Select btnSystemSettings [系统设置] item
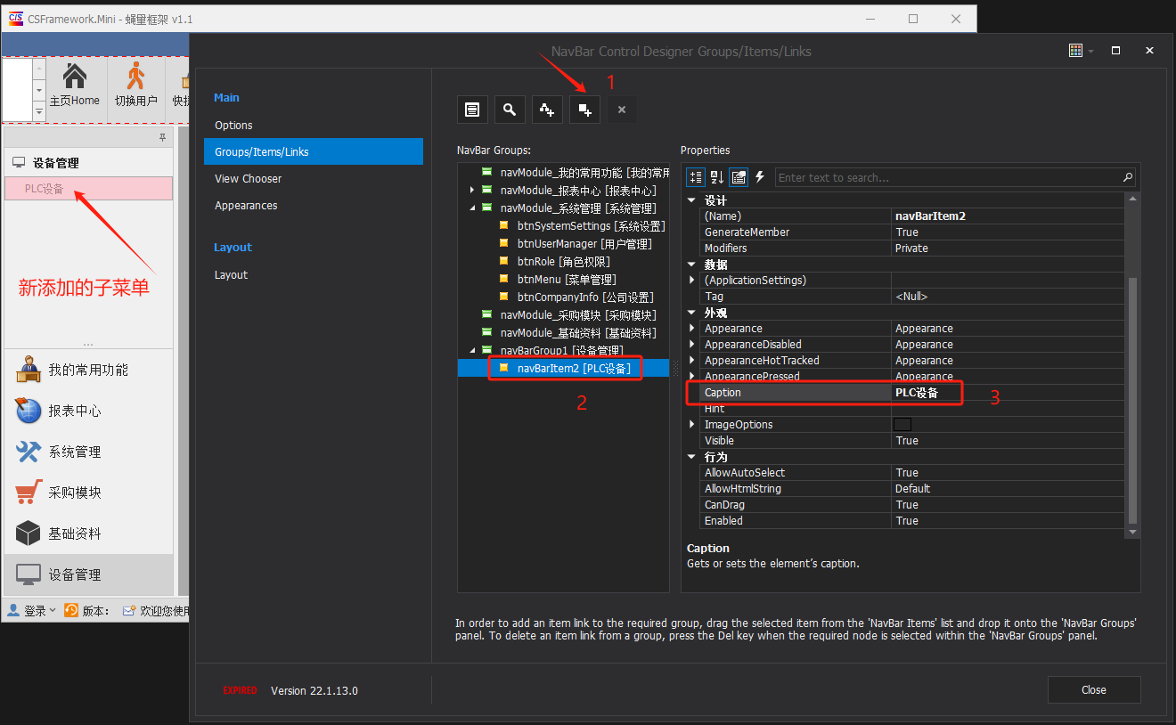 [591, 226]
